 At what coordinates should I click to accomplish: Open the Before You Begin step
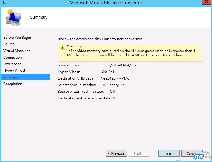click(17, 38)
